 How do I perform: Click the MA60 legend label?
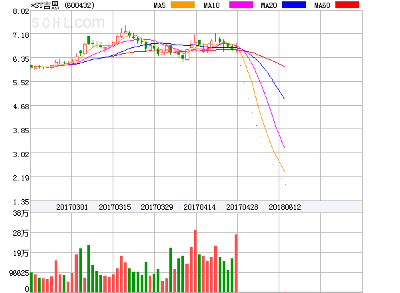(322, 5)
